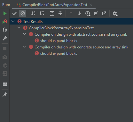Go to next failed test
133x122 pixels.
coord(79,13)
